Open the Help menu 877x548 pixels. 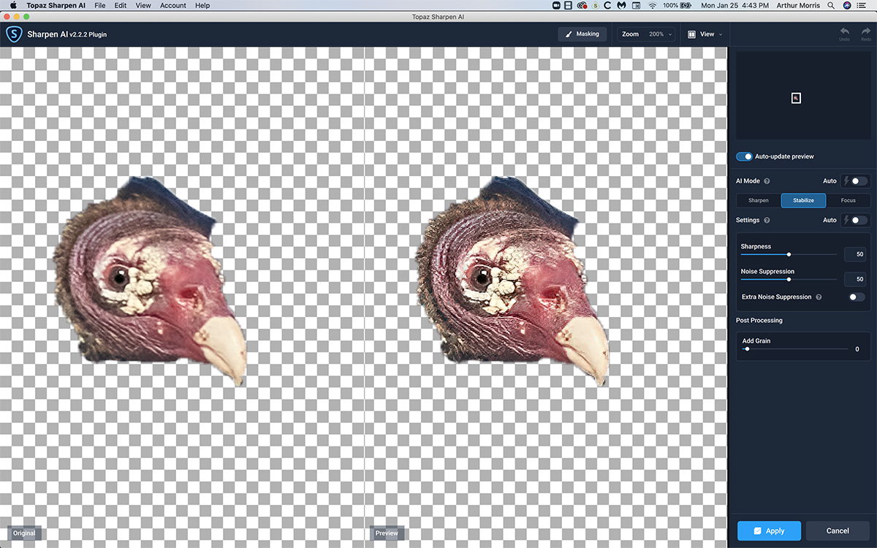[202, 5]
